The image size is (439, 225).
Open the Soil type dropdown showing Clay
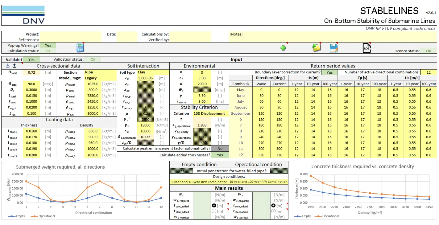pyautogui.click(x=153, y=72)
